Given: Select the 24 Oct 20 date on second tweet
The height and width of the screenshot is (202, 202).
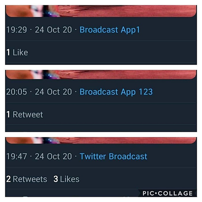Looking at the screenshot, I should click(53, 92).
